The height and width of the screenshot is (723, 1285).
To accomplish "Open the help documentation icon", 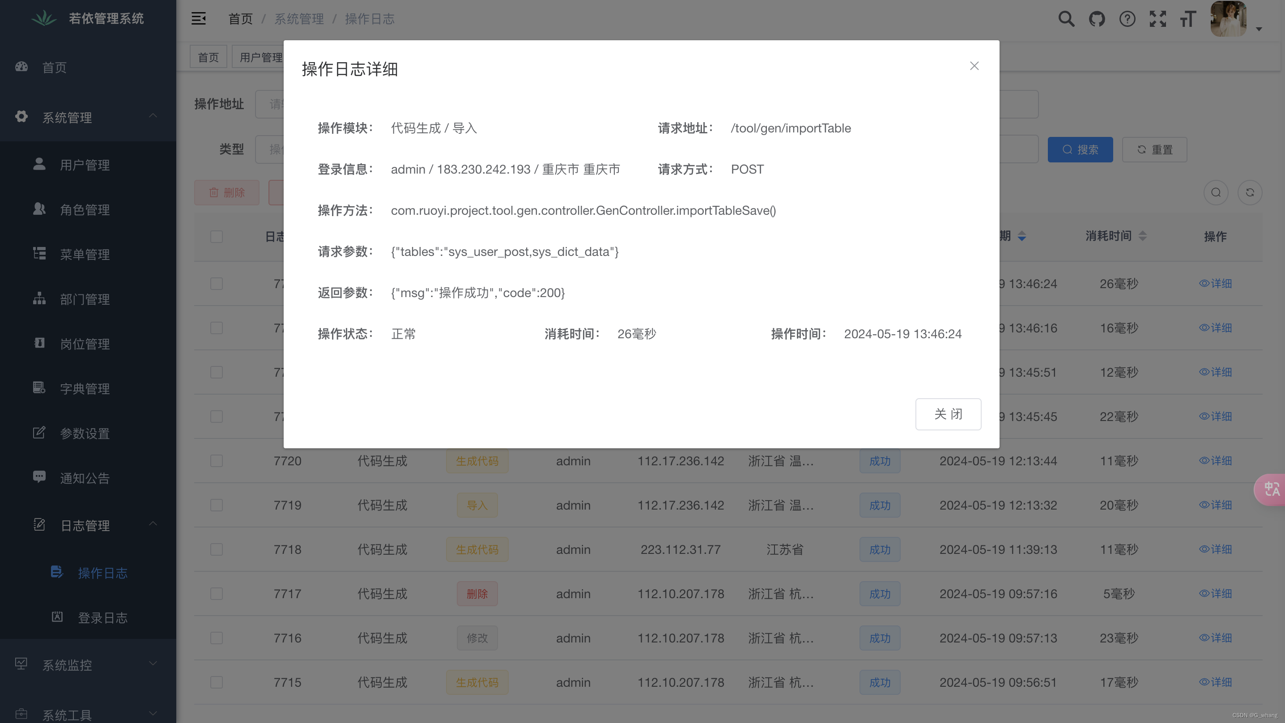I will coord(1127,19).
